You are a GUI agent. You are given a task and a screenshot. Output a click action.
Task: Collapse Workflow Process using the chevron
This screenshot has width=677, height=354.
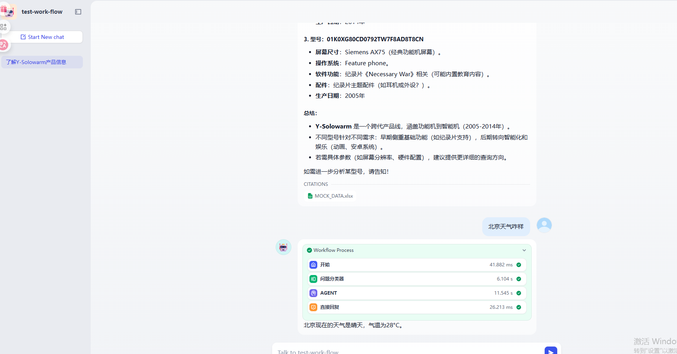pos(524,250)
